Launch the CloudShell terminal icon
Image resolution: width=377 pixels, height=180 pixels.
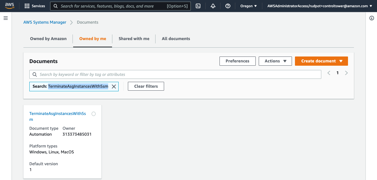(198, 6)
